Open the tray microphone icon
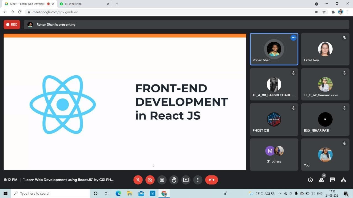The height and width of the screenshot is (198, 353). pyautogui.click(x=296, y=194)
